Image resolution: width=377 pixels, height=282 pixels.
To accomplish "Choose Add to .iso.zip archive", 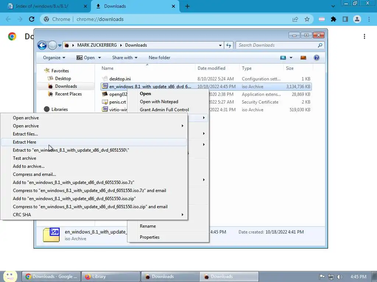I will coord(94,199).
